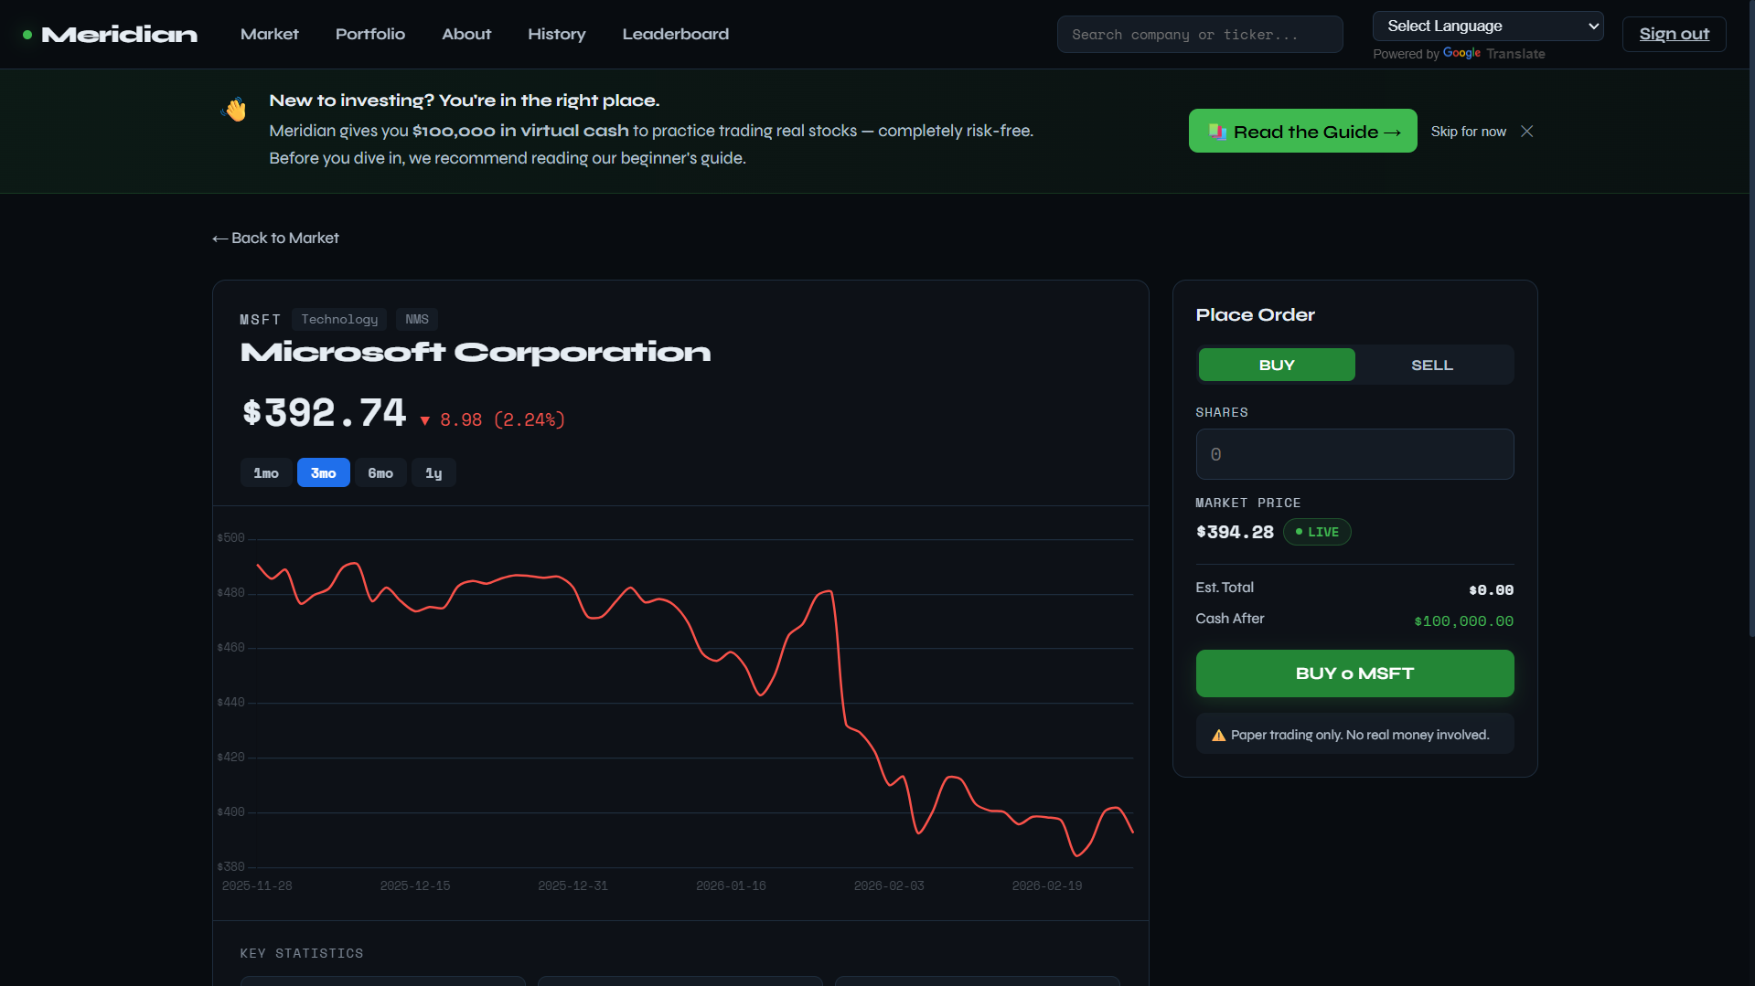The width and height of the screenshot is (1755, 986).
Task: Click the $100,000.00 Cash After value
Action: click(x=1463, y=621)
